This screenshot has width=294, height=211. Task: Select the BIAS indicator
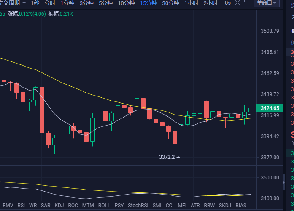tap(241, 206)
